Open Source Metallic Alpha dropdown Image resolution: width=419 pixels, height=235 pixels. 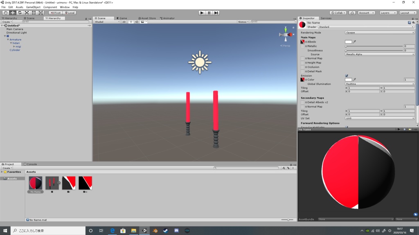pos(380,54)
